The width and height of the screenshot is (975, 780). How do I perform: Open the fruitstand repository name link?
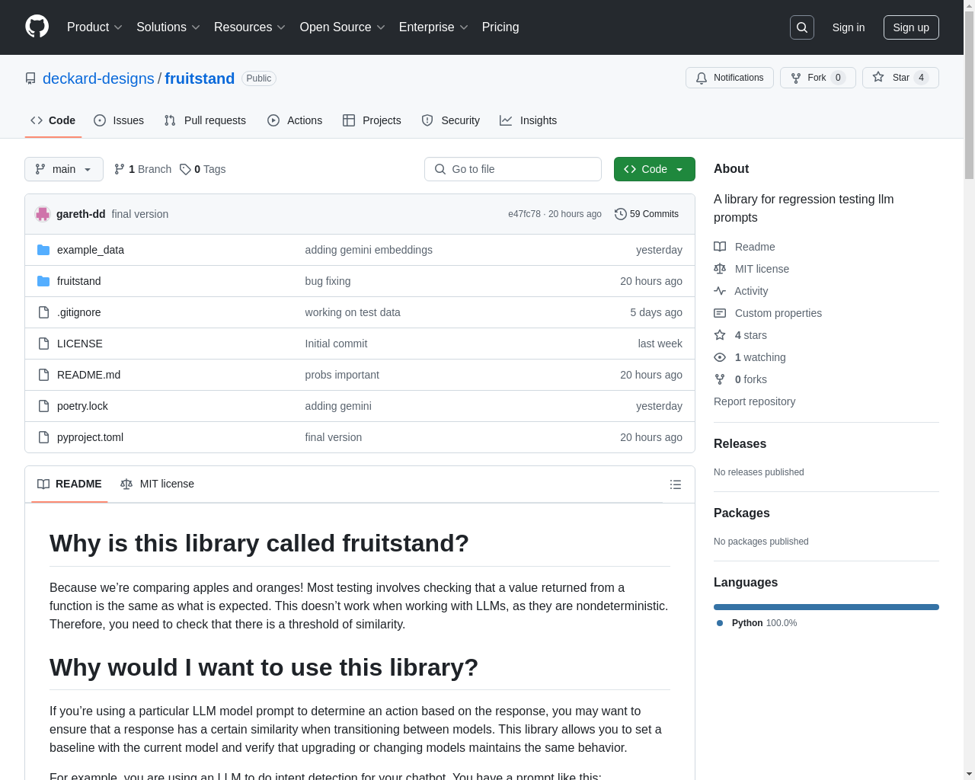click(200, 78)
